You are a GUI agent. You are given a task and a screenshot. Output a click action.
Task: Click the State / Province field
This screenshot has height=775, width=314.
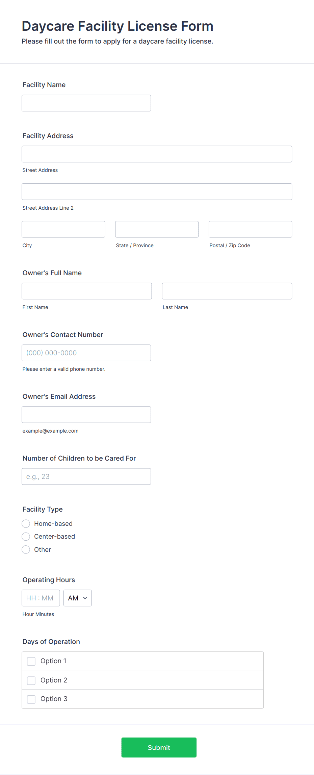pyautogui.click(x=157, y=229)
